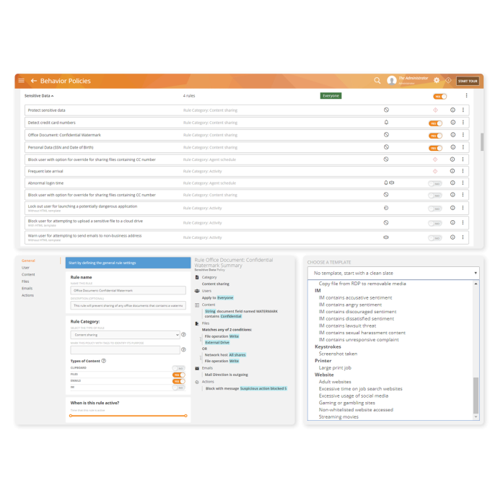The image size is (498, 498).
Task: Click the START TOUR button
Action: [x=467, y=81]
